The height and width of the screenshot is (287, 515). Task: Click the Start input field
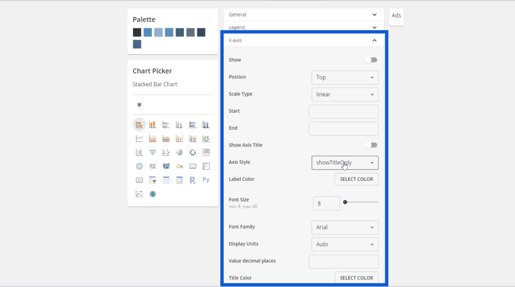coord(344,111)
